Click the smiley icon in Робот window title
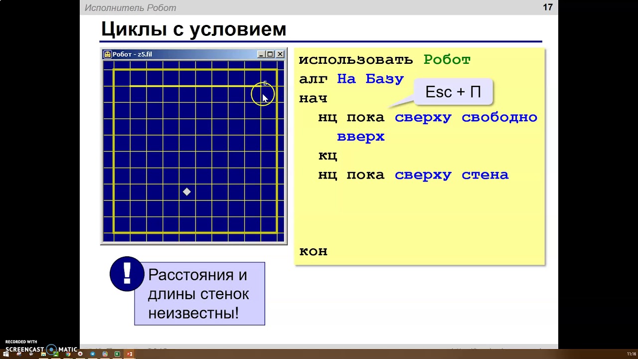The height and width of the screenshot is (359, 638). pyautogui.click(x=107, y=54)
